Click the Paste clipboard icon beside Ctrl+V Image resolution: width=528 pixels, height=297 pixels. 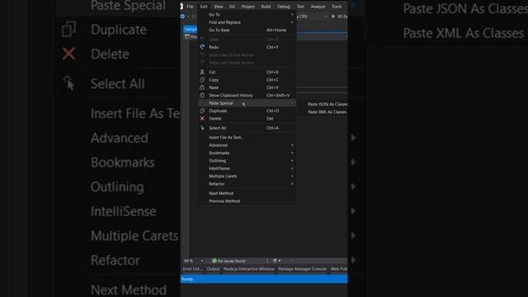click(x=202, y=87)
